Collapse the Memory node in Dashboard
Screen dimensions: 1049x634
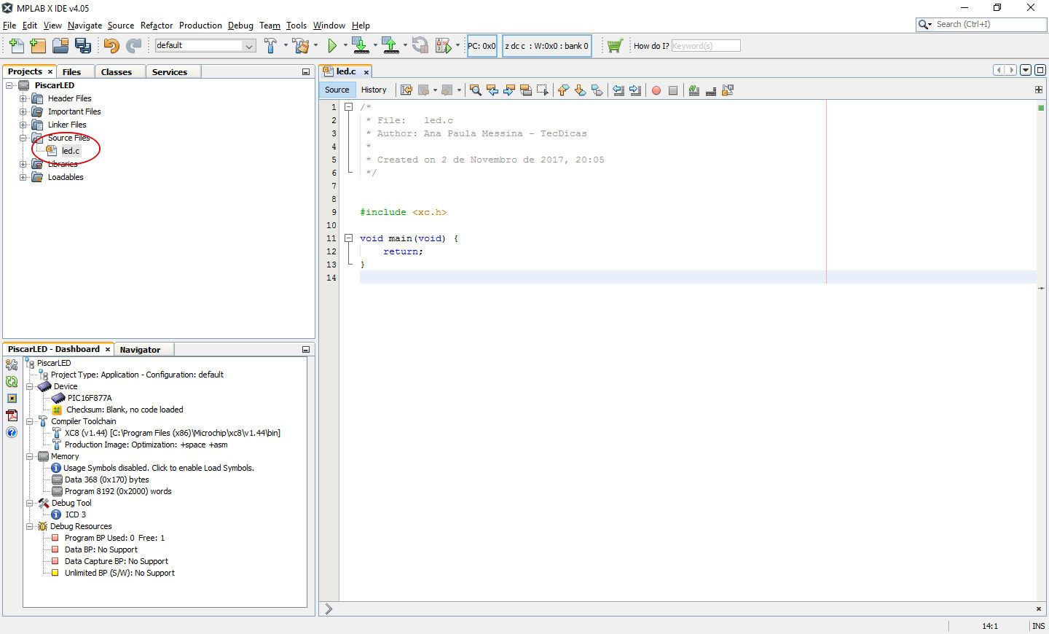[30, 456]
